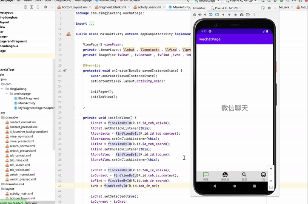Fold the initTabView method at line 30

(74, 118)
